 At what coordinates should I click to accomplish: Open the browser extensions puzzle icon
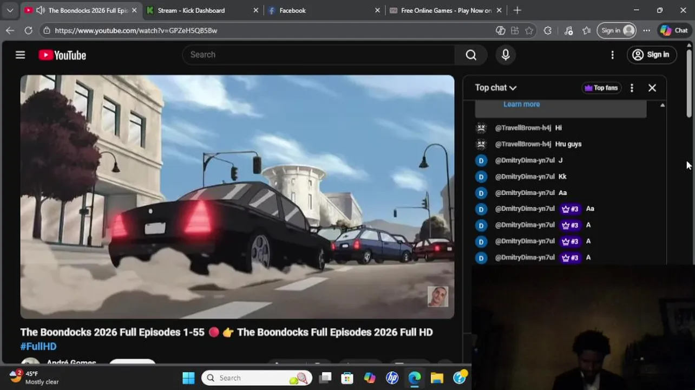[x=548, y=30]
